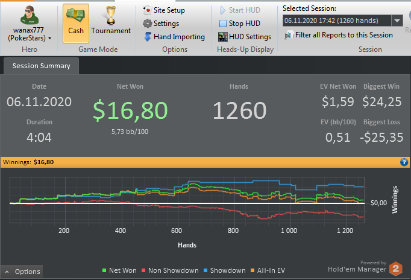The image size is (411, 280).
Task: Click the HUD Settings icon
Action: [x=223, y=37]
